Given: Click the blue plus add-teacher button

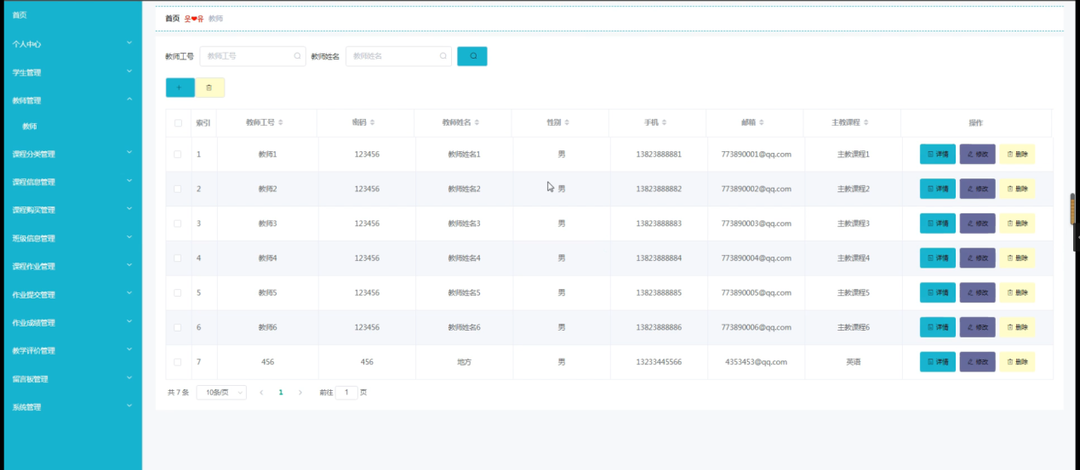Looking at the screenshot, I should pyautogui.click(x=180, y=88).
